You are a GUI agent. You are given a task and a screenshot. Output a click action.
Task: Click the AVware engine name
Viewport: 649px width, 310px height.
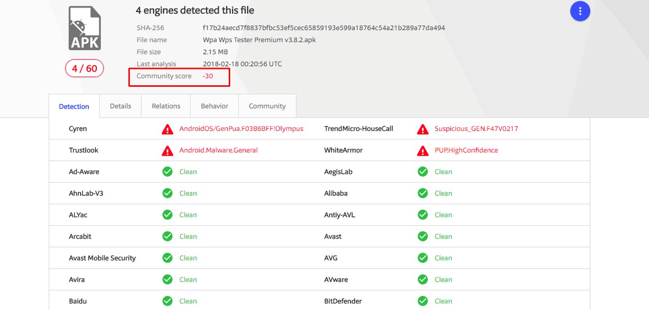point(335,280)
